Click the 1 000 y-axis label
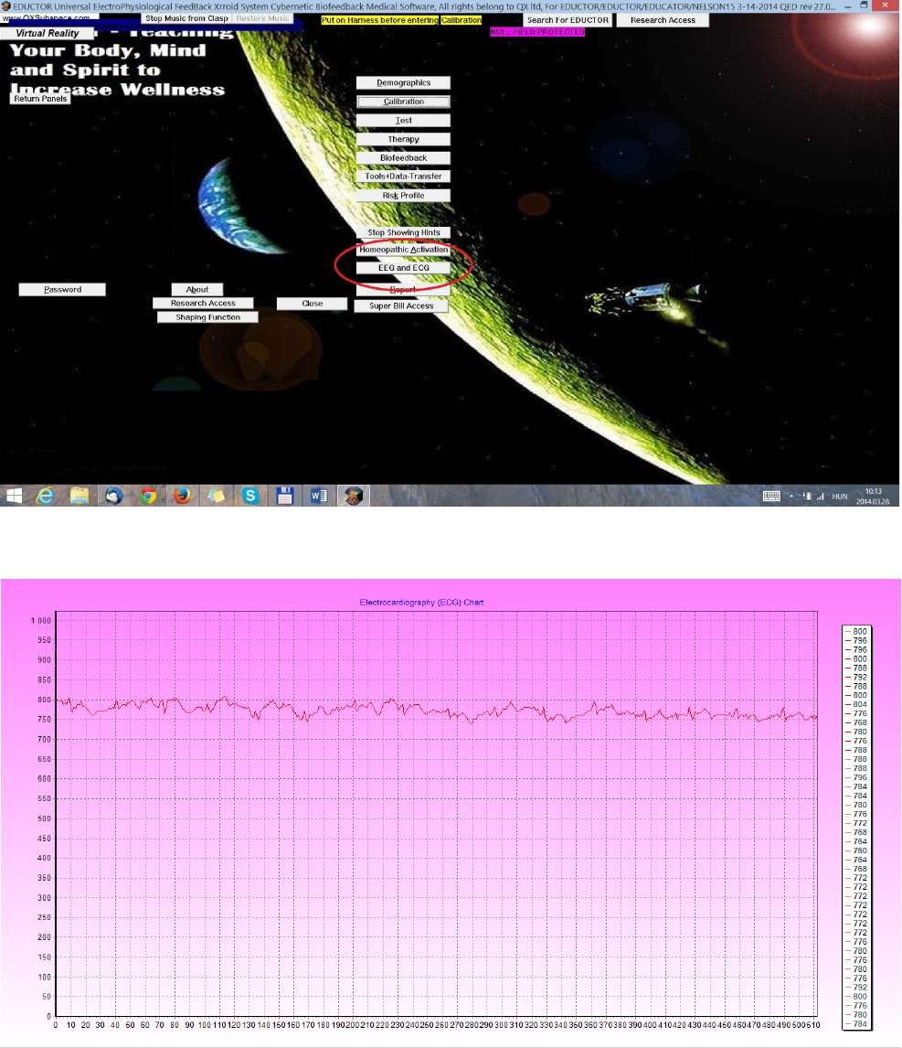 point(41,621)
